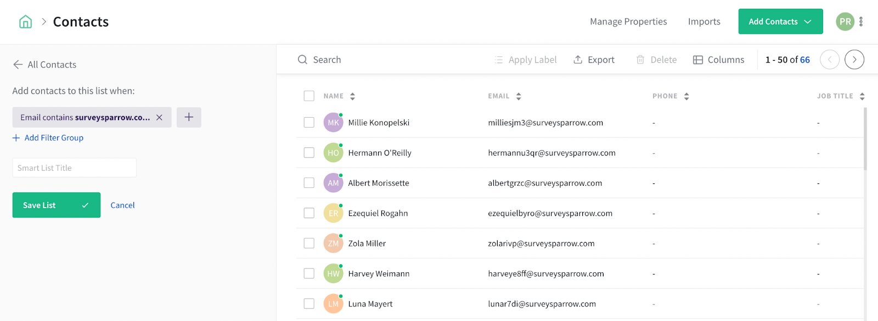Click Apply Label in toolbar
The height and width of the screenshot is (321, 878).
pyautogui.click(x=526, y=60)
